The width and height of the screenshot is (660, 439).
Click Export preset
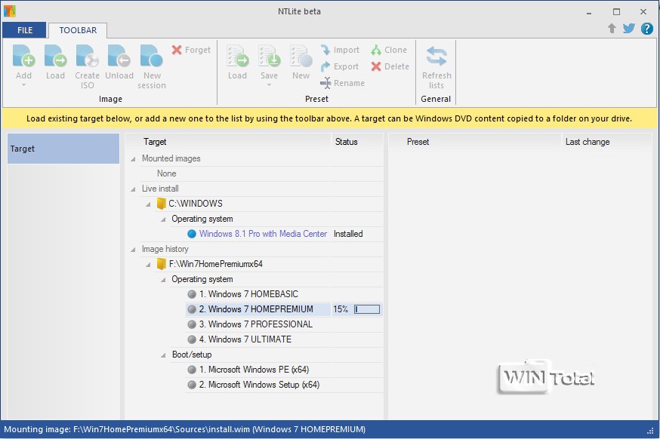click(x=340, y=66)
